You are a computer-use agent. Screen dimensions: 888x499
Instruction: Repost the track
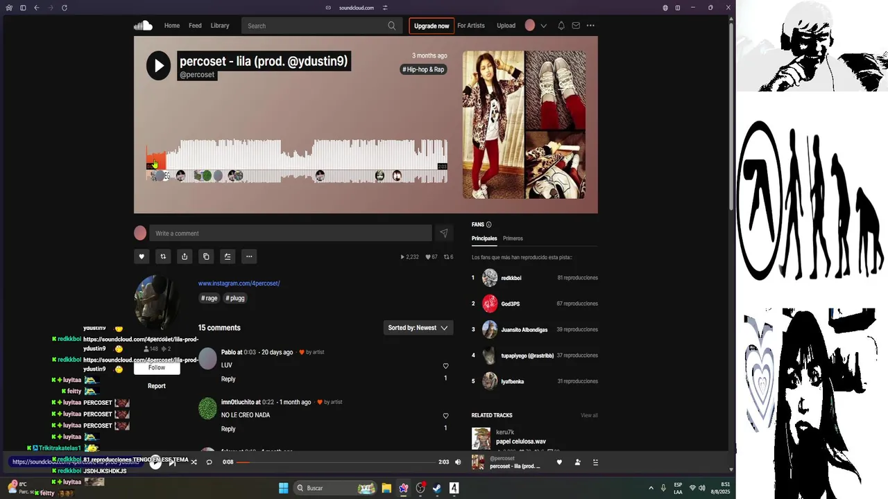tap(163, 256)
